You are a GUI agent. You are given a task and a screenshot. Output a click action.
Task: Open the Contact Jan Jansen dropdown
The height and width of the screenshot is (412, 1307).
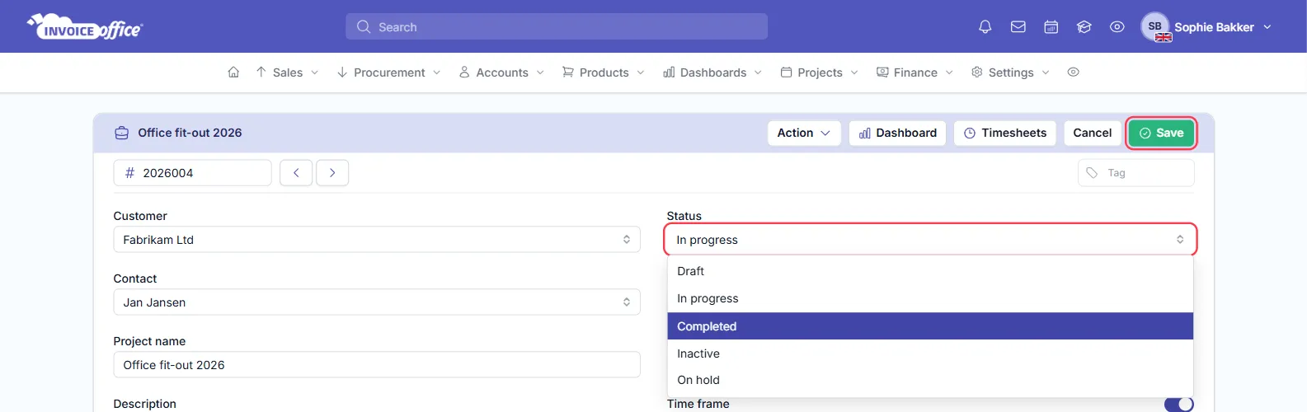(377, 302)
